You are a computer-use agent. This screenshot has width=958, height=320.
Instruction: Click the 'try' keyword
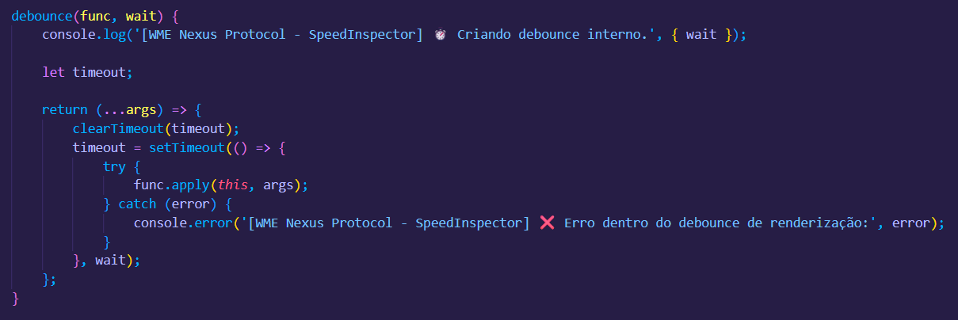tap(114, 167)
